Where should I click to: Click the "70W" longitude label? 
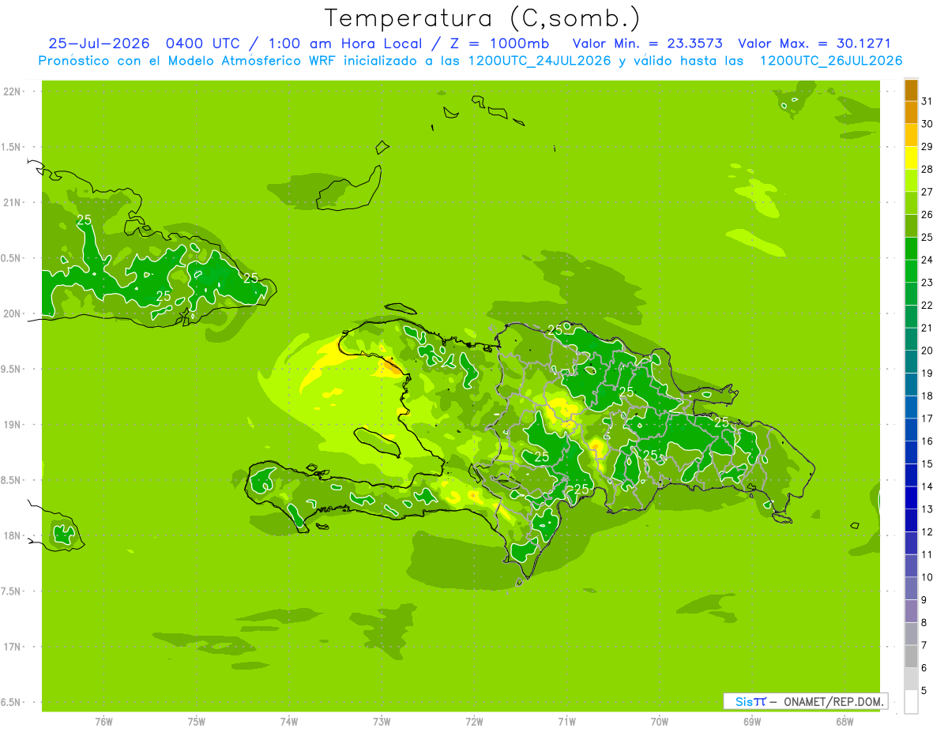click(x=660, y=722)
